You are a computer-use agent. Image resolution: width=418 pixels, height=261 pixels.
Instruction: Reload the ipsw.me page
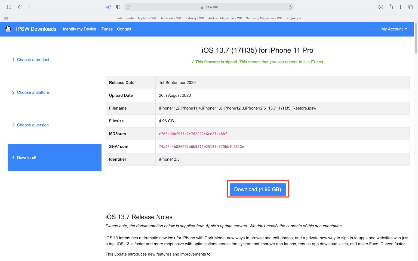[x=290, y=7]
